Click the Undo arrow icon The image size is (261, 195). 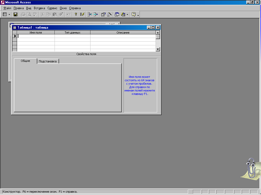tap(68, 14)
